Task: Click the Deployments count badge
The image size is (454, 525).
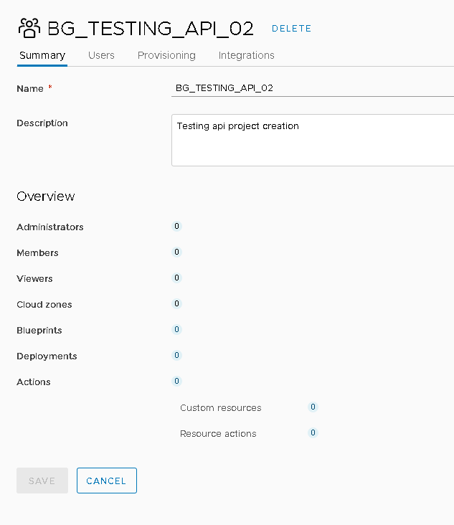Action: click(176, 355)
